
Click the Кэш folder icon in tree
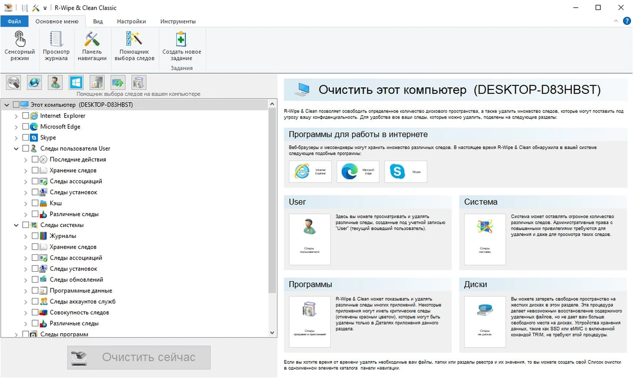pyautogui.click(x=44, y=203)
